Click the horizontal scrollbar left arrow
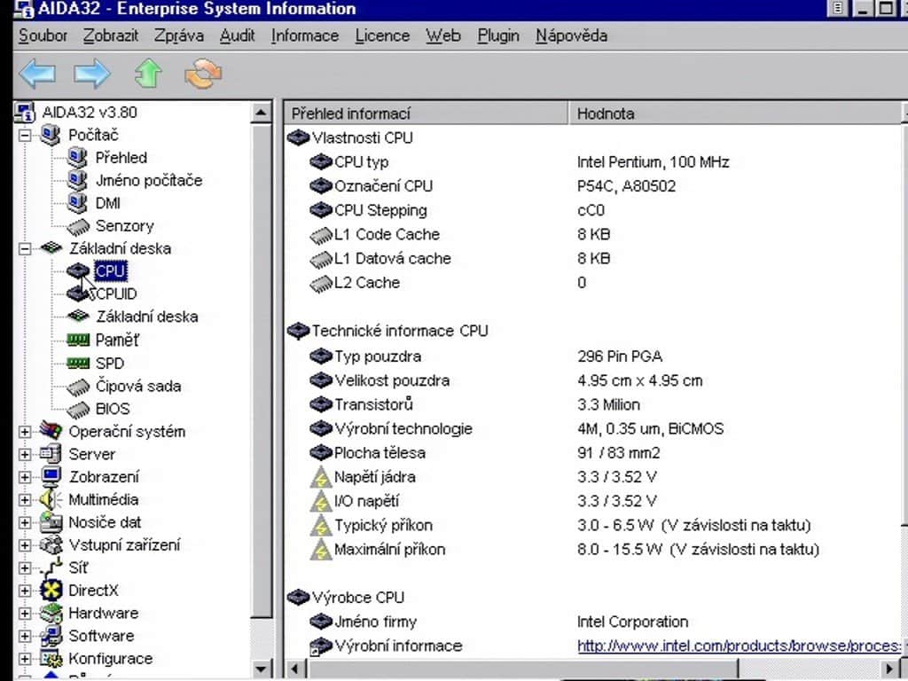Screen dimensions: 908x681 click(294, 669)
